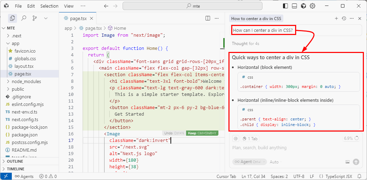Open chat history clock icon
The width and height of the screenshot is (367, 180).
tap(344, 18)
